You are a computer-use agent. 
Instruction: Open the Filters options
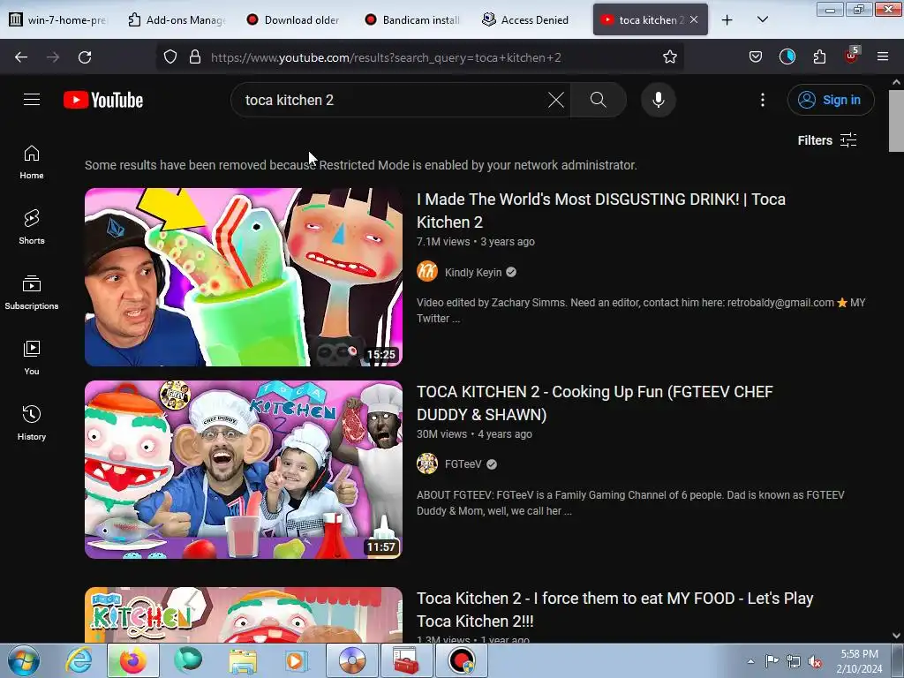point(827,140)
